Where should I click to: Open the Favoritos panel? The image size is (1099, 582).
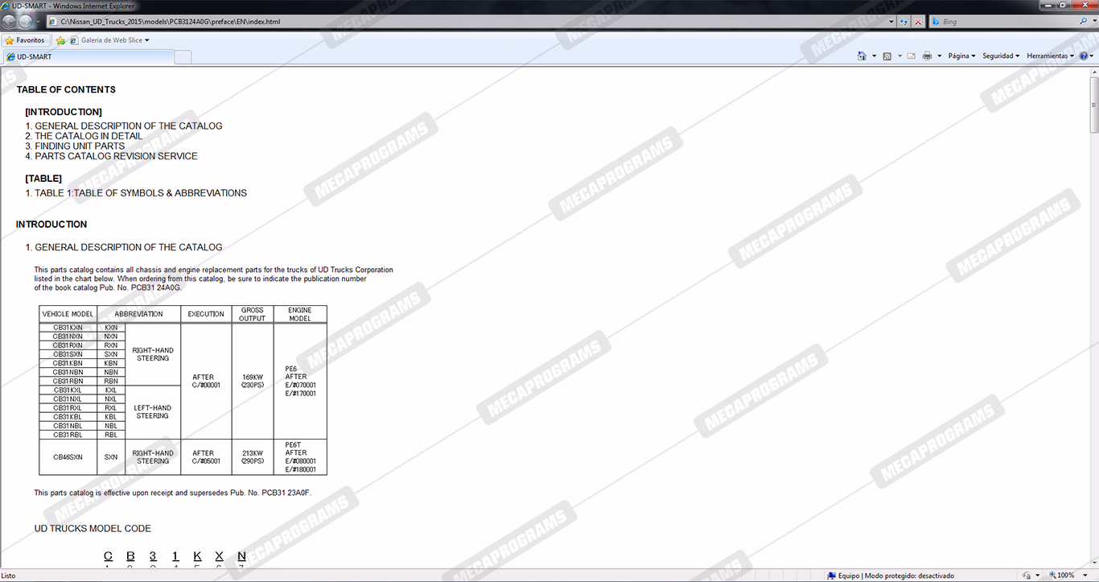(25, 40)
